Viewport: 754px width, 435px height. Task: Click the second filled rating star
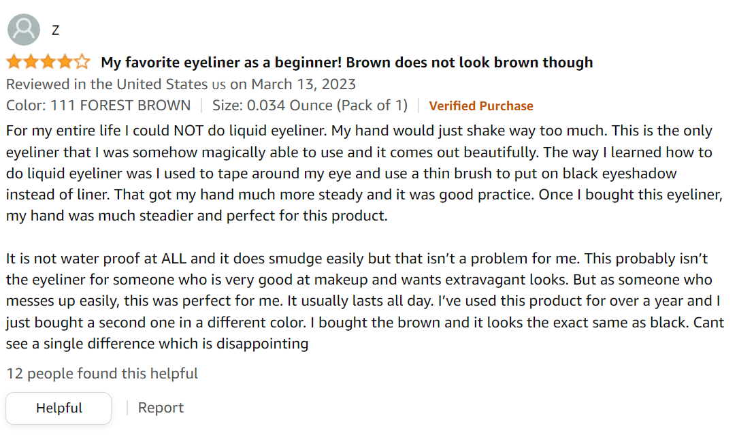pyautogui.click(x=31, y=63)
